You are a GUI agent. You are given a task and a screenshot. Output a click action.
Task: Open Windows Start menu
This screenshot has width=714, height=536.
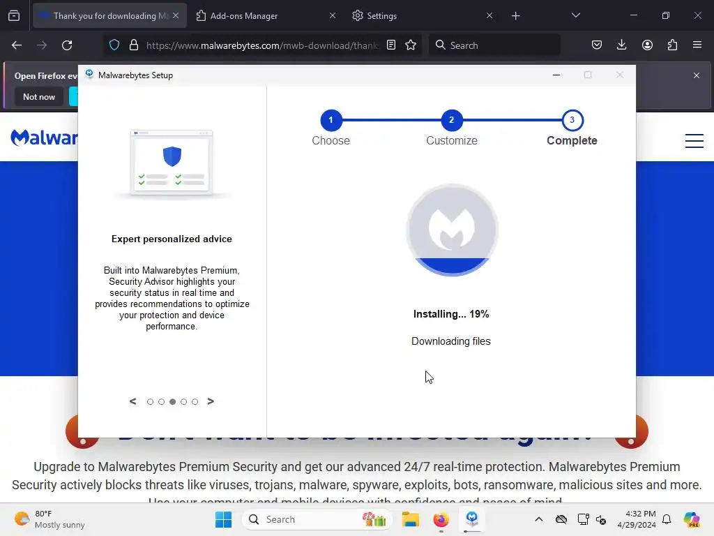pos(223,519)
